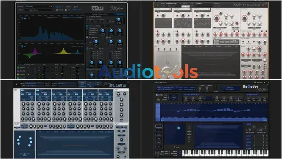Click the help question mark icon in RP-EQ header
The height and width of the screenshot is (159, 282).
coord(66,7)
